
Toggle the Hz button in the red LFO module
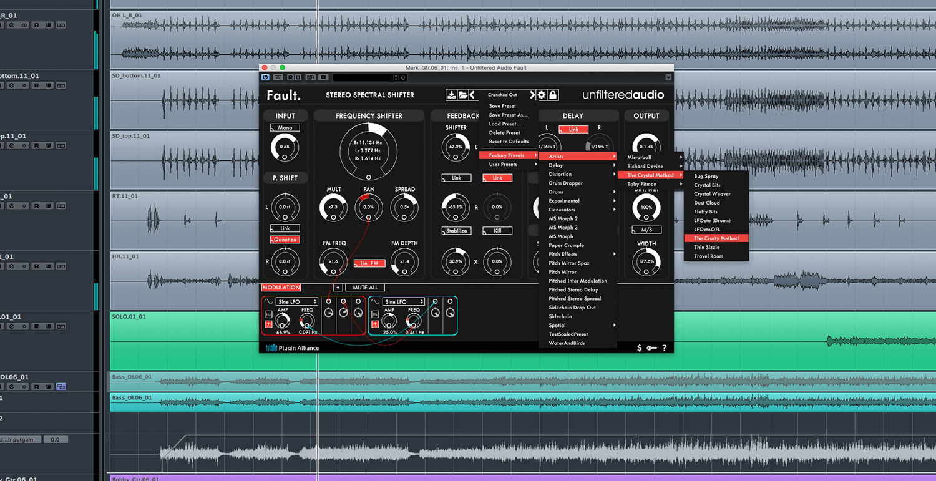(268, 314)
